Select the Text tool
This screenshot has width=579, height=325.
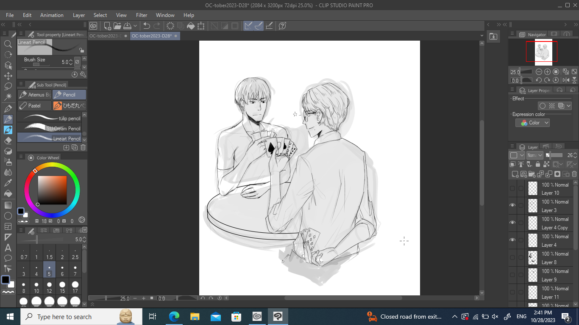[8, 248]
